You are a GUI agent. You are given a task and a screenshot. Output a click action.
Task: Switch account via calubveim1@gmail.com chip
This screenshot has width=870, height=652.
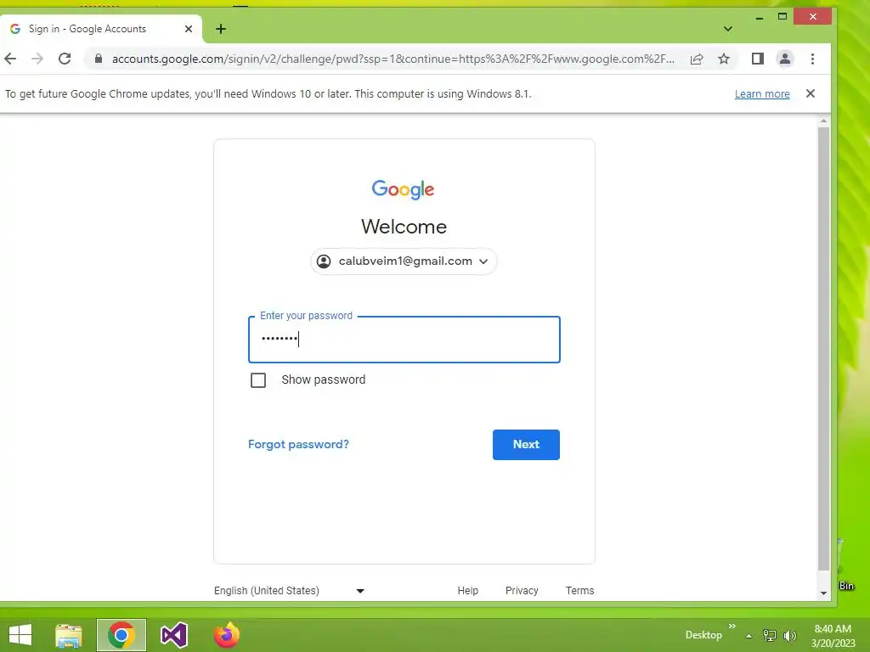point(404,261)
